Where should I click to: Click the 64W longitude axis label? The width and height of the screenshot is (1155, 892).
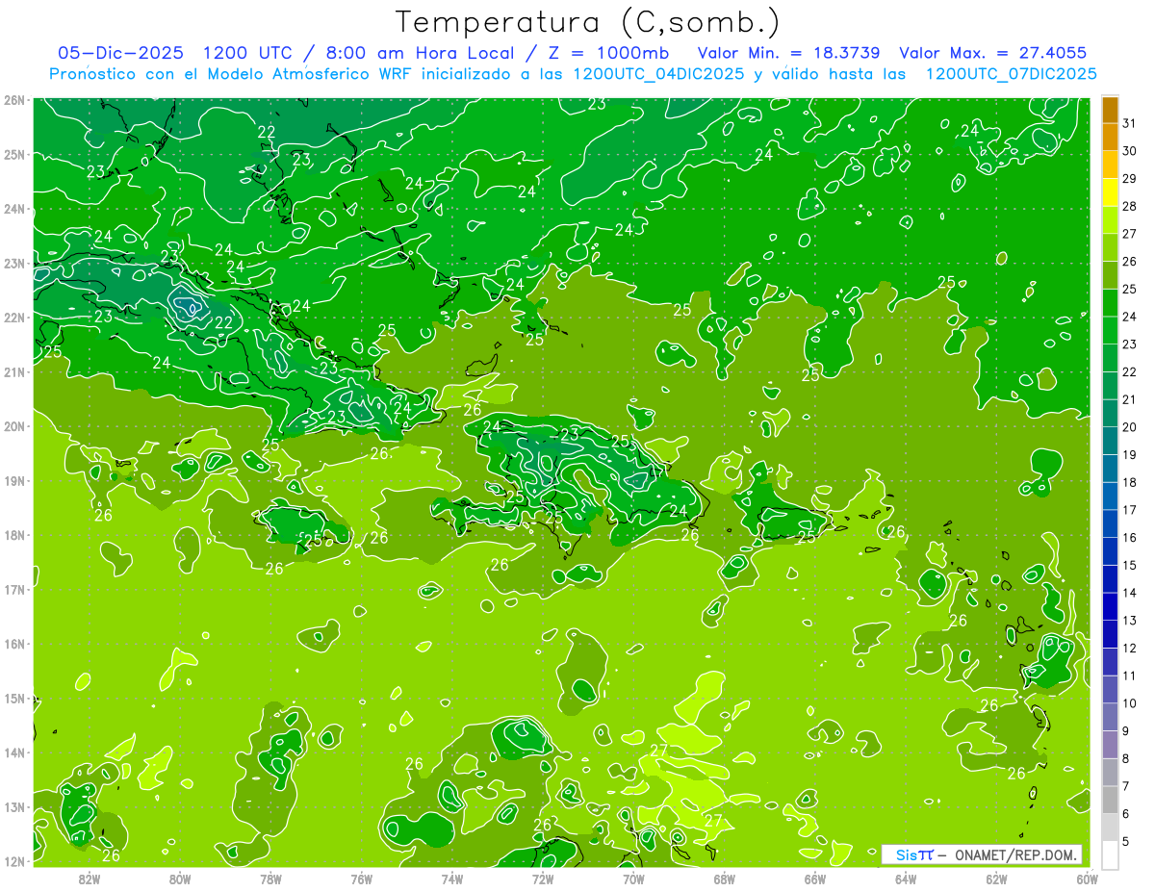906,879
